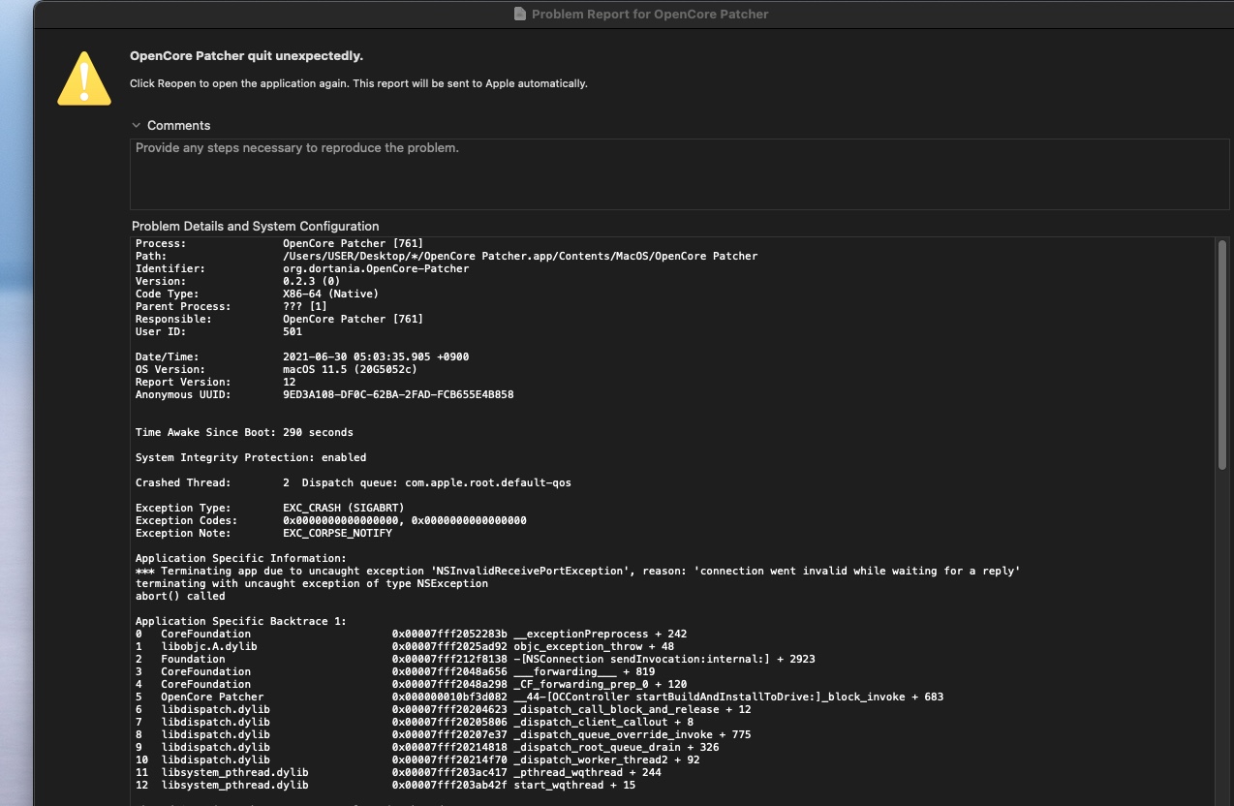Click the 'Click Reopen to open the application again' message
Screen dimensions: 1234x806
click(x=358, y=83)
